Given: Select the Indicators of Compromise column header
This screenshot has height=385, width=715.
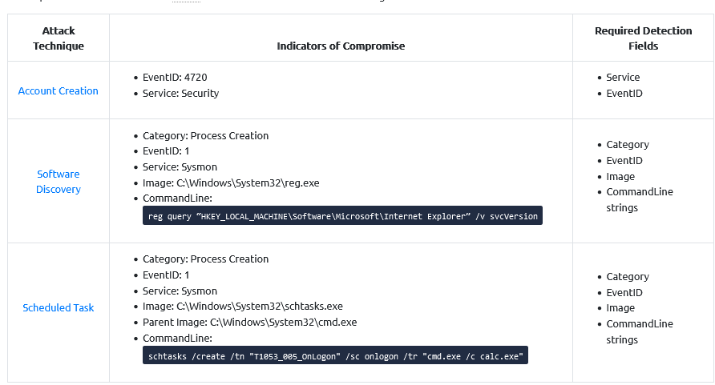Looking at the screenshot, I should click(x=341, y=46).
